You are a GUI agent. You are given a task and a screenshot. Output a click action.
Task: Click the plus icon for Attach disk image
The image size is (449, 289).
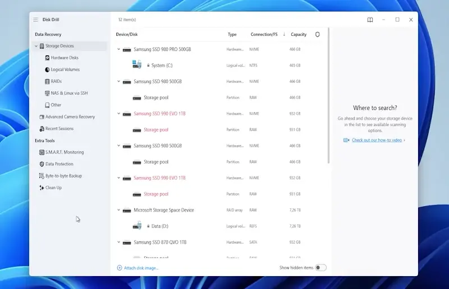click(120, 268)
